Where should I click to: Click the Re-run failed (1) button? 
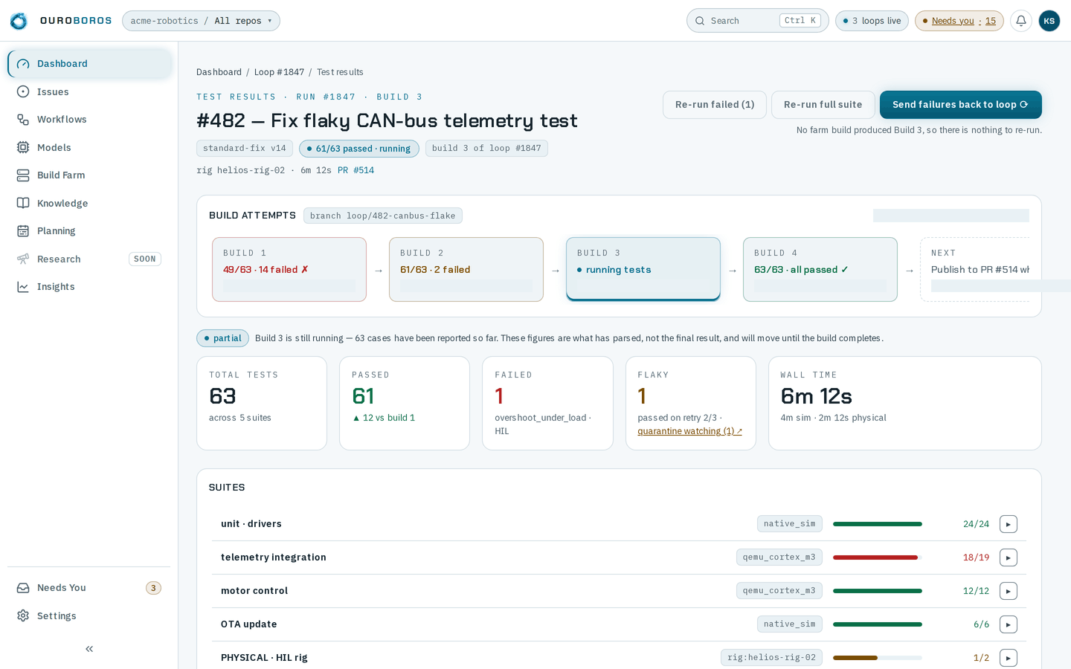click(x=715, y=105)
